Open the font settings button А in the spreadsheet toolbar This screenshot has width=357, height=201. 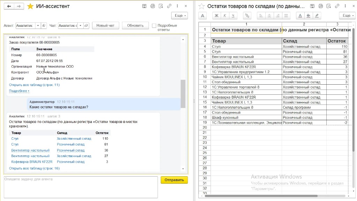point(203,15)
